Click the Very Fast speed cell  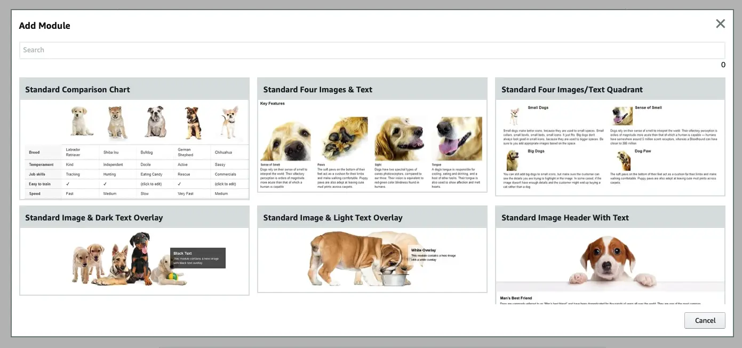187,193
